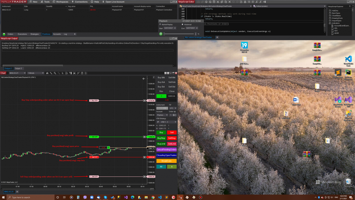Image resolution: width=355 pixels, height=200 pixels.
Task: Open Microsoft Edge from the taskbar
Action: pos(133,197)
